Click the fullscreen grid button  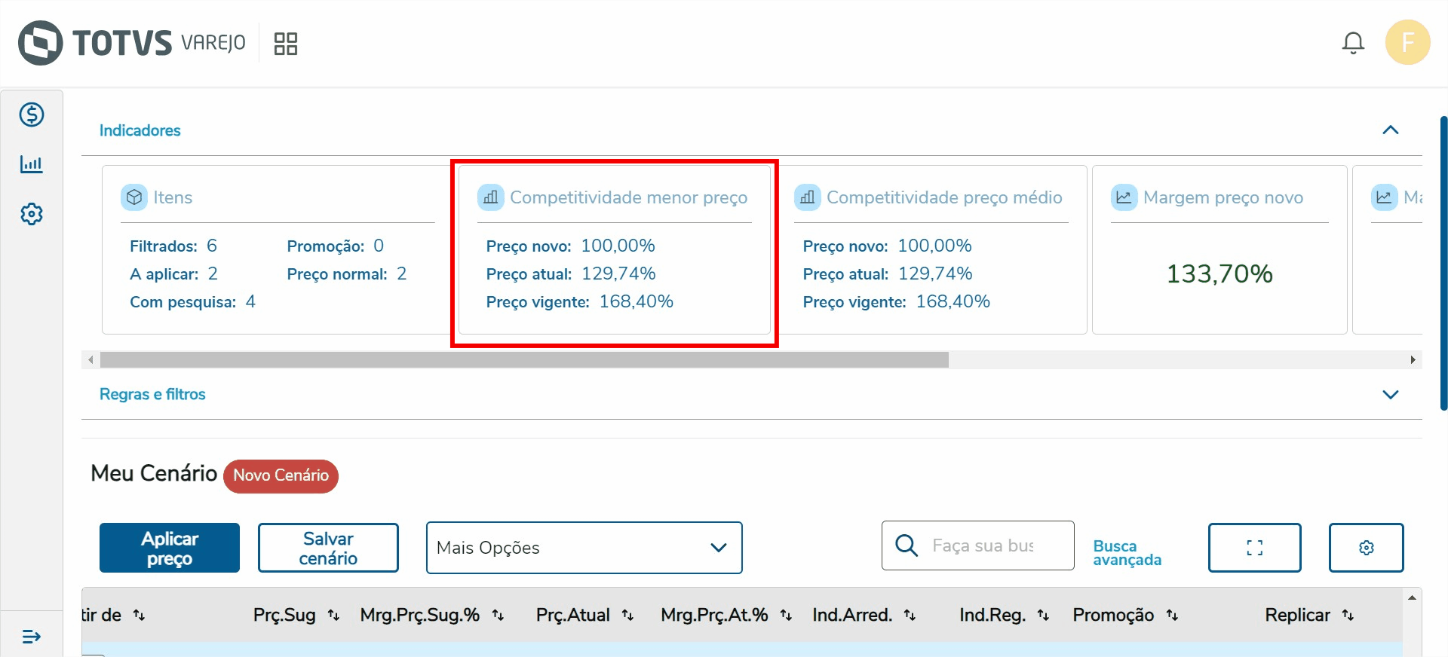tap(1254, 548)
